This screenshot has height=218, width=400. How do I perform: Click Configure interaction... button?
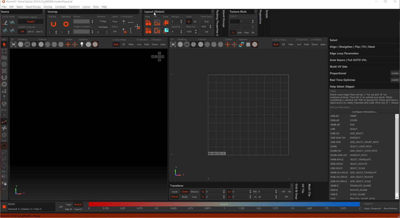click(x=364, y=112)
